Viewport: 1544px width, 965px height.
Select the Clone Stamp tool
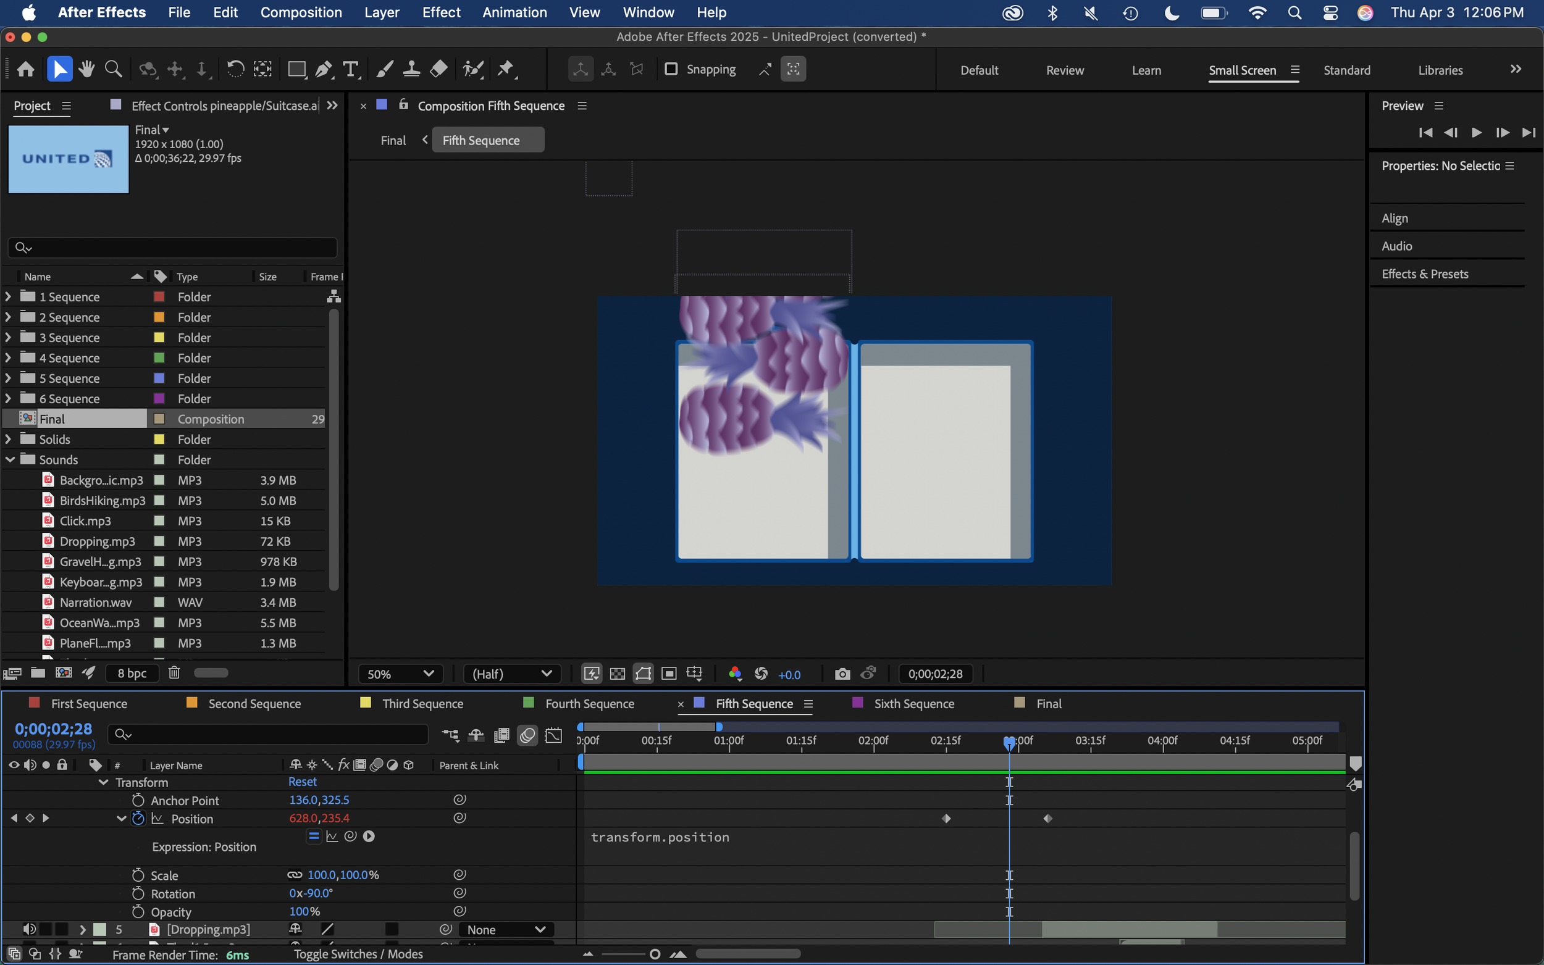[x=411, y=69]
